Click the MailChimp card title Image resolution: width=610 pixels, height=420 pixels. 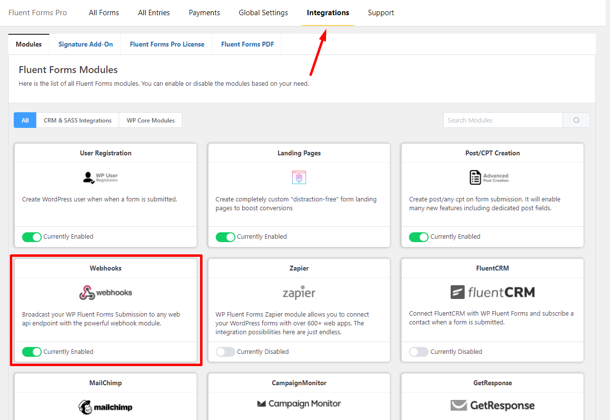[106, 383]
